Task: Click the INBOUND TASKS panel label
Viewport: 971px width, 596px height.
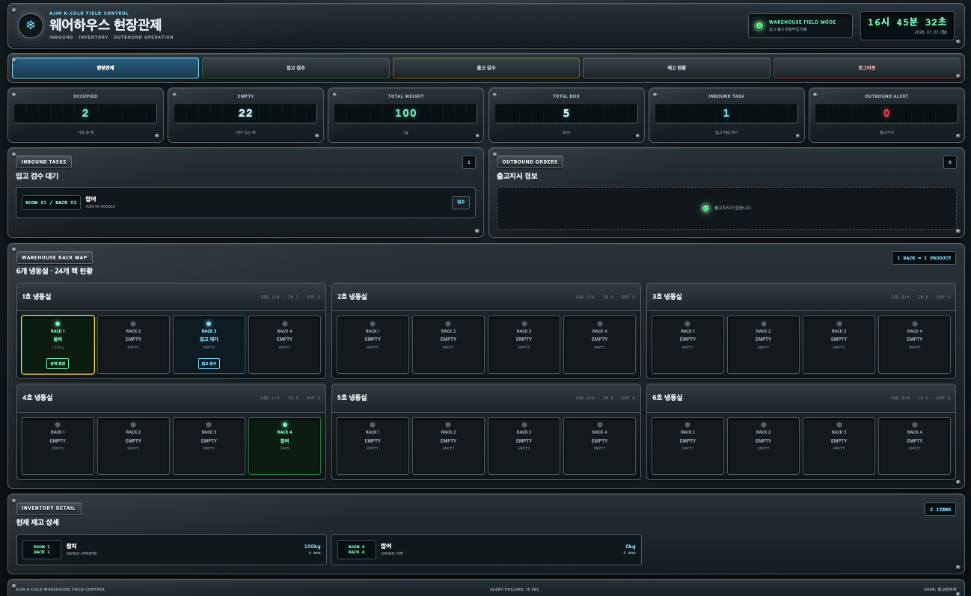Action: 44,162
